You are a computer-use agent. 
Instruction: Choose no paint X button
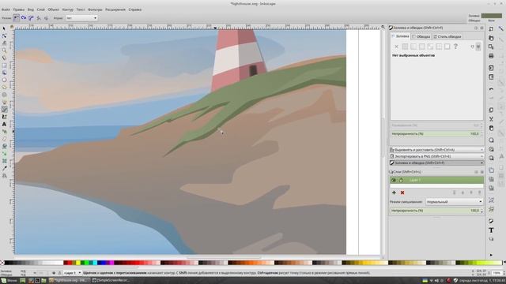[x=397, y=47]
